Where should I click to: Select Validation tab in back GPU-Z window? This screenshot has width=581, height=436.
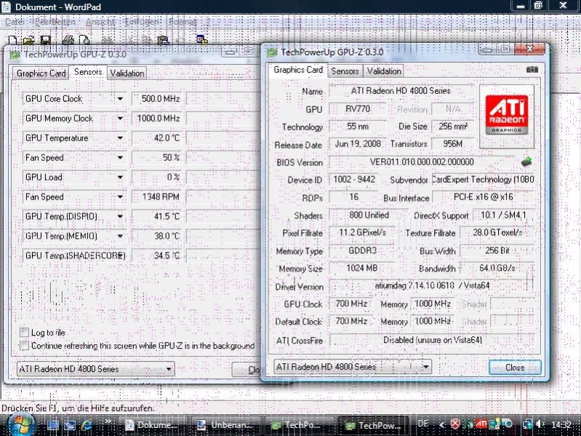coord(127,74)
